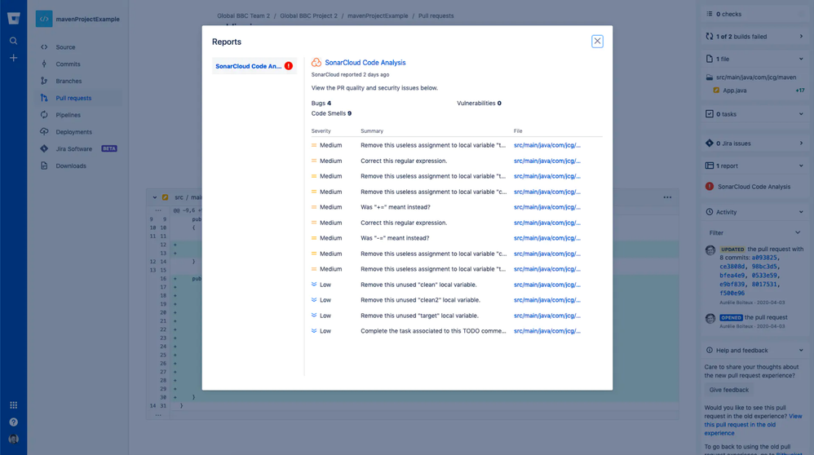Image resolution: width=814 pixels, height=455 pixels.
Task: Click Global BBC Project 2 breadcrumb
Action: point(308,16)
